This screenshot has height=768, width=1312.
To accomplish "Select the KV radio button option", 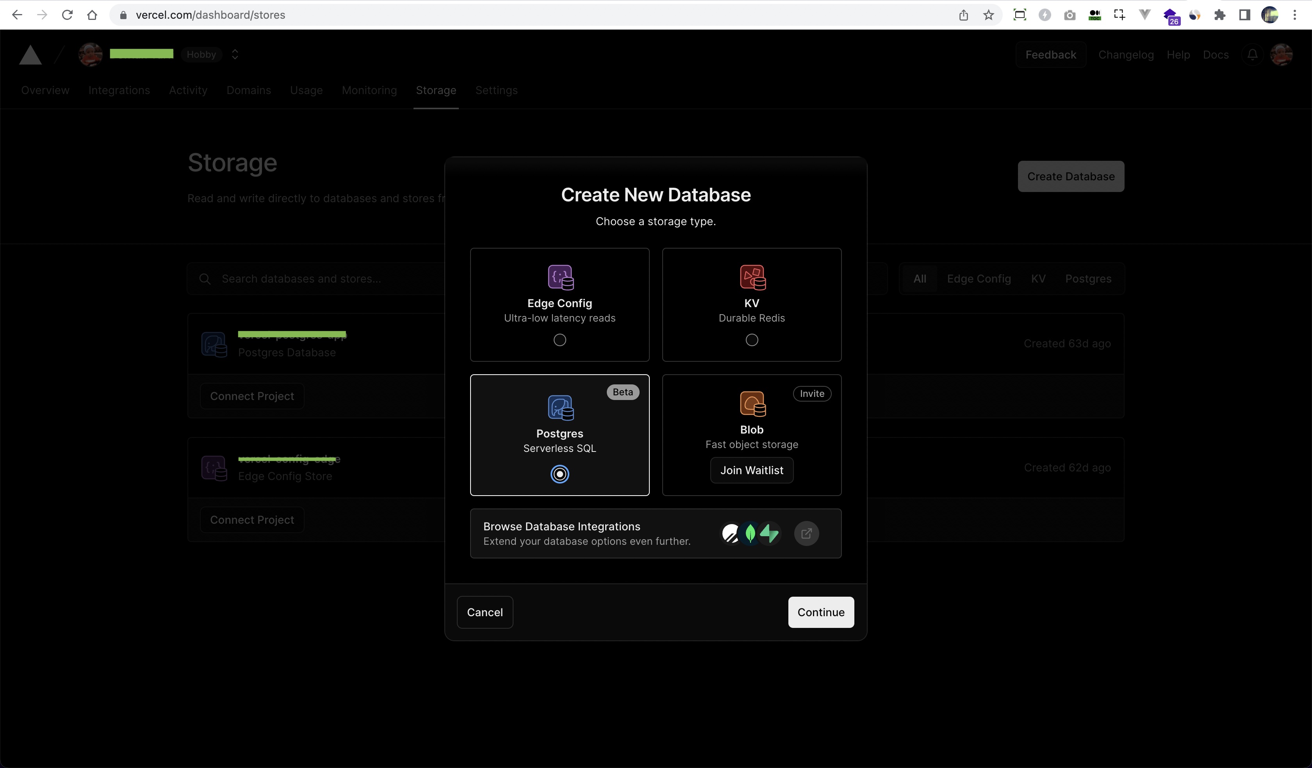I will [752, 339].
